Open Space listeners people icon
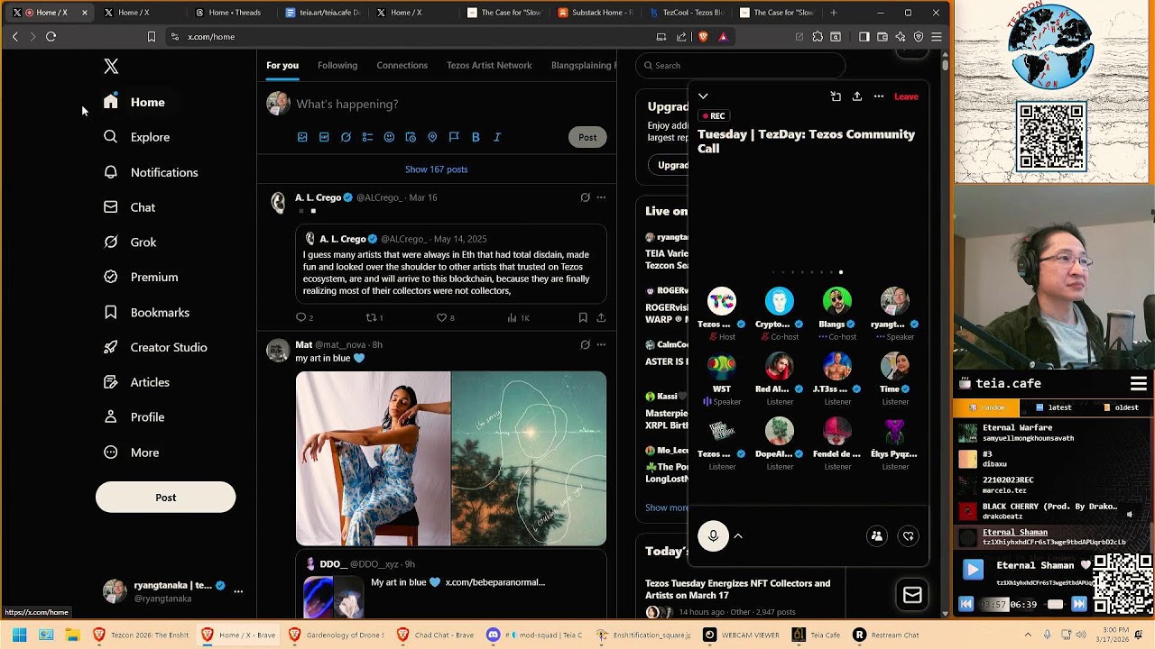The image size is (1155, 649). click(x=876, y=536)
